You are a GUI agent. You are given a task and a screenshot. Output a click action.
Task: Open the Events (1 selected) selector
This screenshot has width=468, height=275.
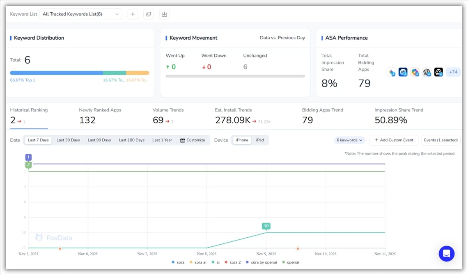pyautogui.click(x=440, y=140)
